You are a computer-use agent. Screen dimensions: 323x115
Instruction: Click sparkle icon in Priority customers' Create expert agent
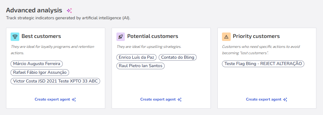pos(285,100)
